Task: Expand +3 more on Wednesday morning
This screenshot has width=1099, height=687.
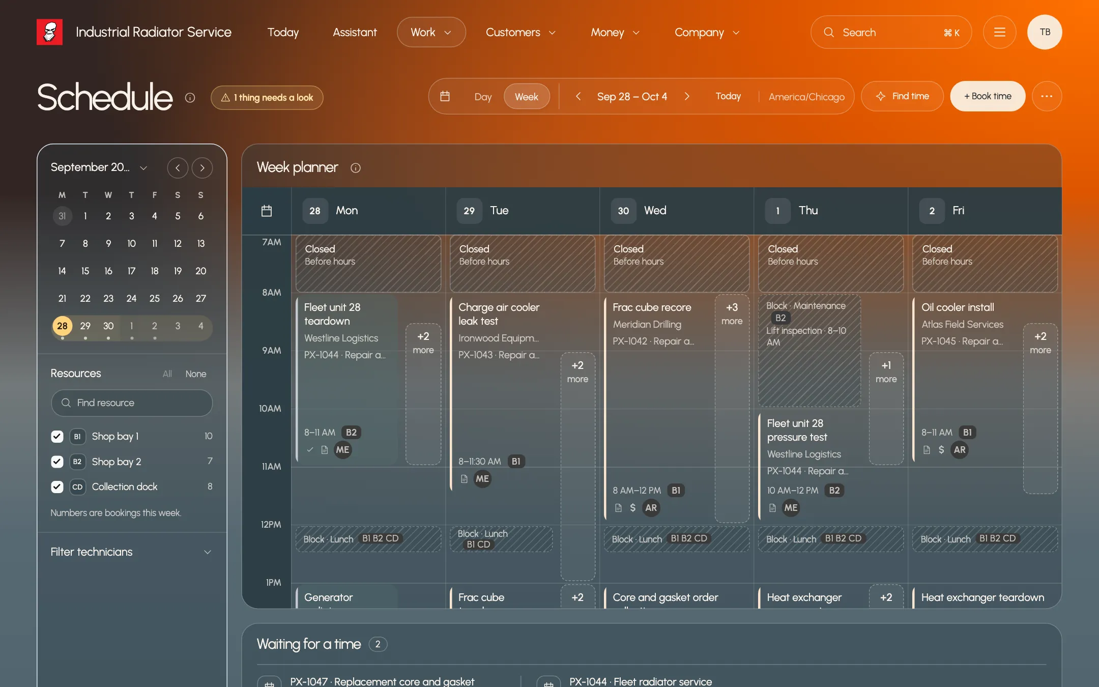Action: 732,409
